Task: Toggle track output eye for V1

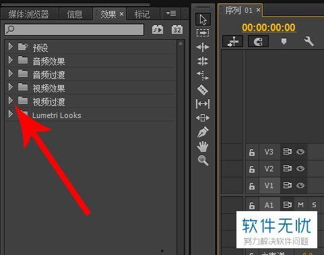Action: [300, 186]
